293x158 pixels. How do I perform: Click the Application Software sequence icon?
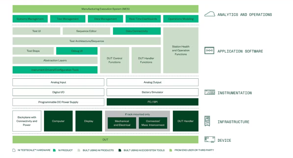[x=209, y=51]
